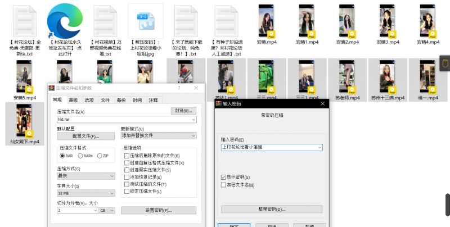Screen dimensions: 450x227
Task: Select the JPG image file icon
Action: tap(145, 20)
